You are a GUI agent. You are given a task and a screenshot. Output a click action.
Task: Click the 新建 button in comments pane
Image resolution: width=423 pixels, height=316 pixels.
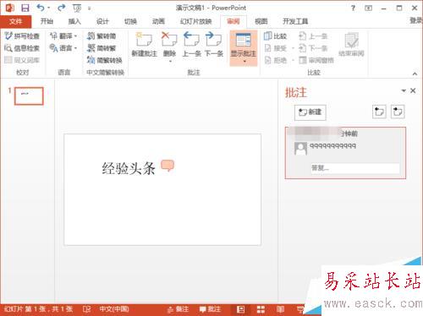310,112
